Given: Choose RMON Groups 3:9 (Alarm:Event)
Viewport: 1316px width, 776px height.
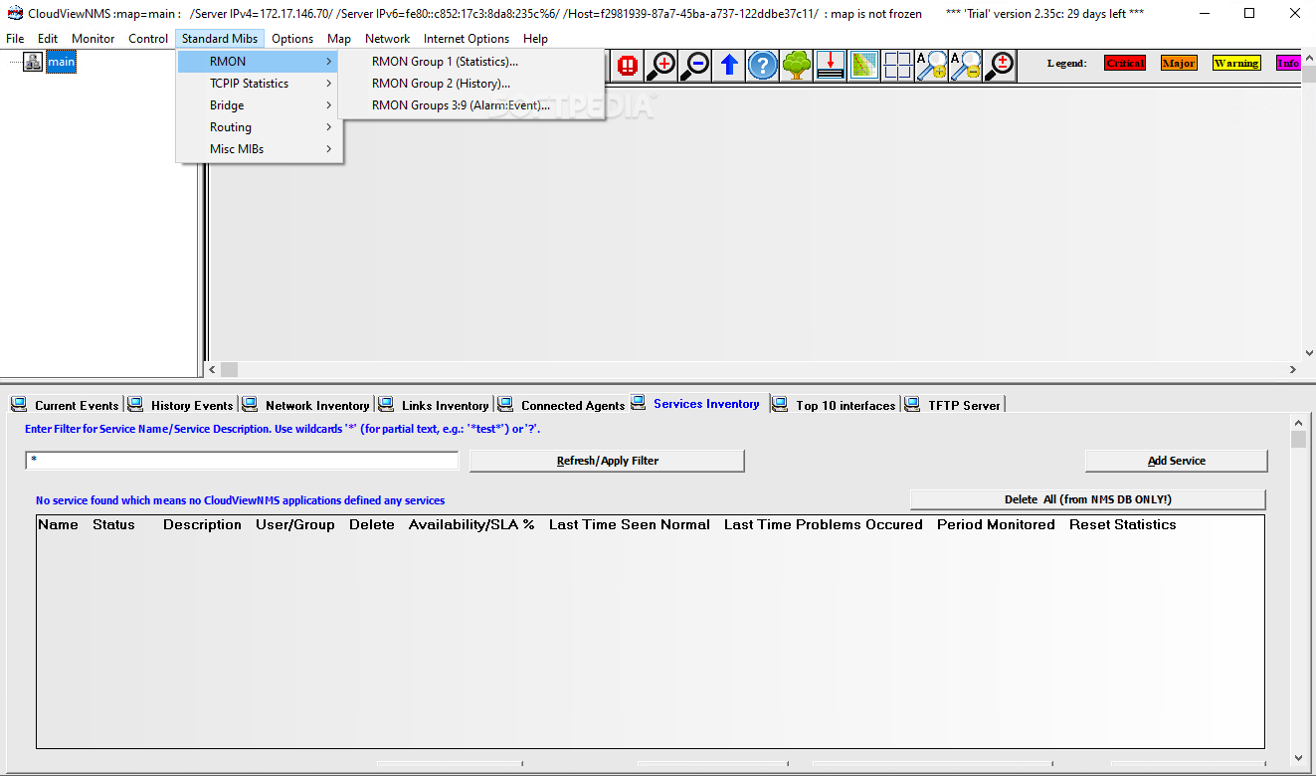Looking at the screenshot, I should (471, 105).
